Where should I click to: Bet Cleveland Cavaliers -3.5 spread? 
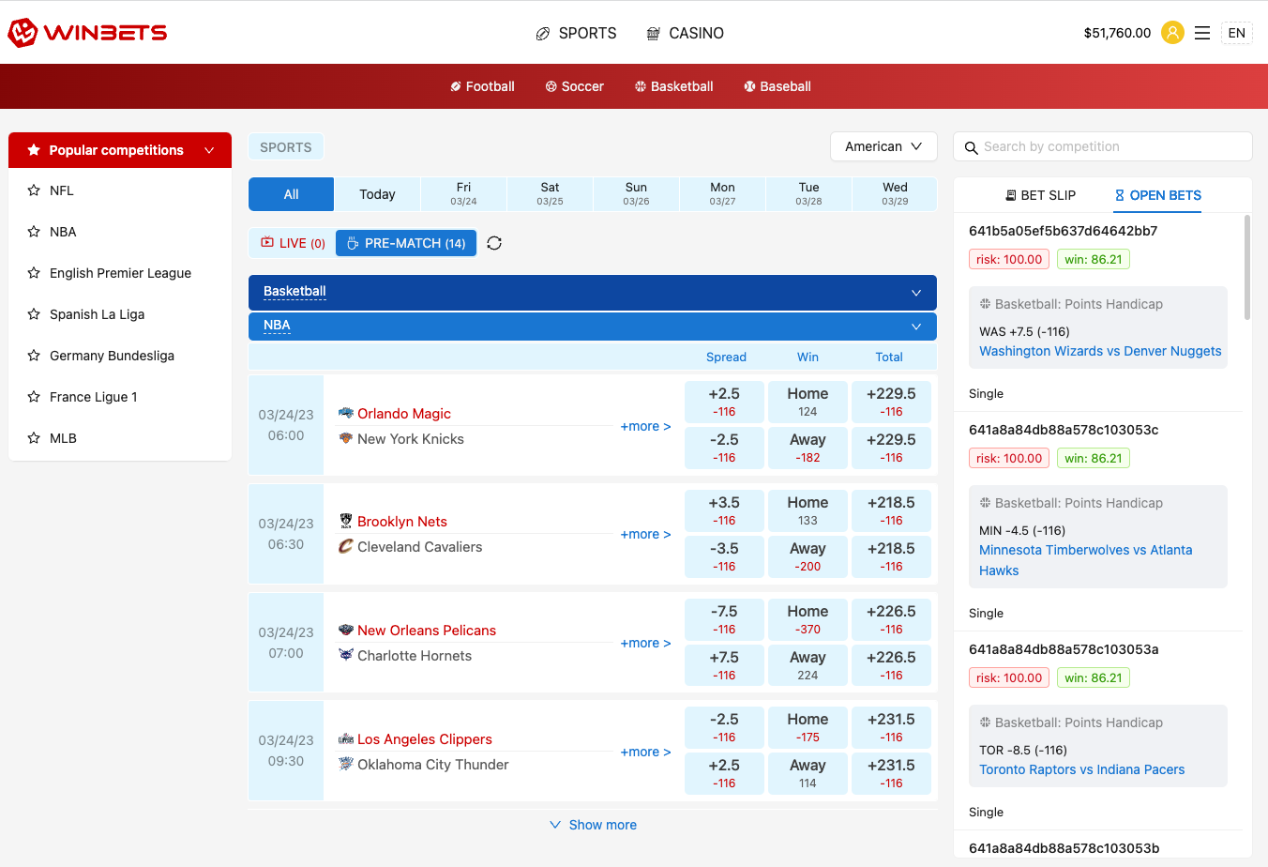click(724, 556)
